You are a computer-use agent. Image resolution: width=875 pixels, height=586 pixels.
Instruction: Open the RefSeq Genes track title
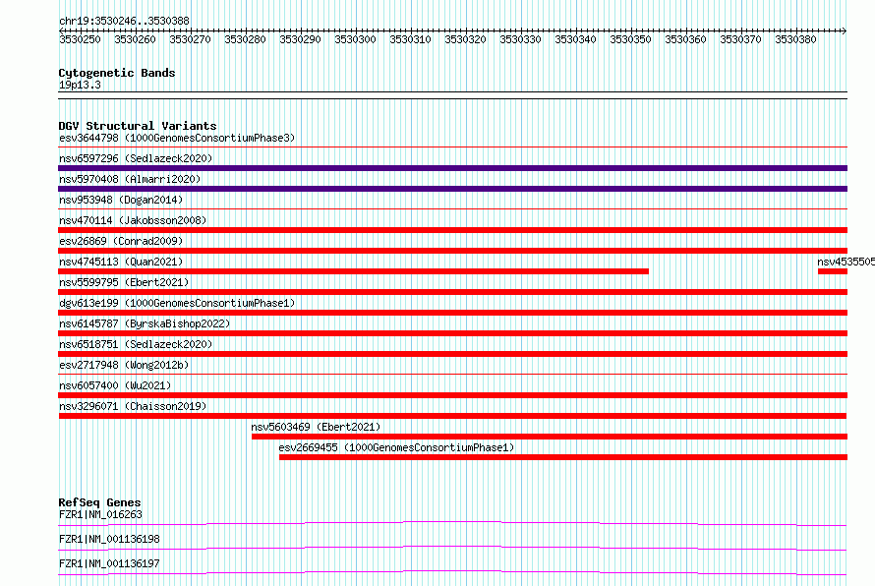pyautogui.click(x=99, y=502)
